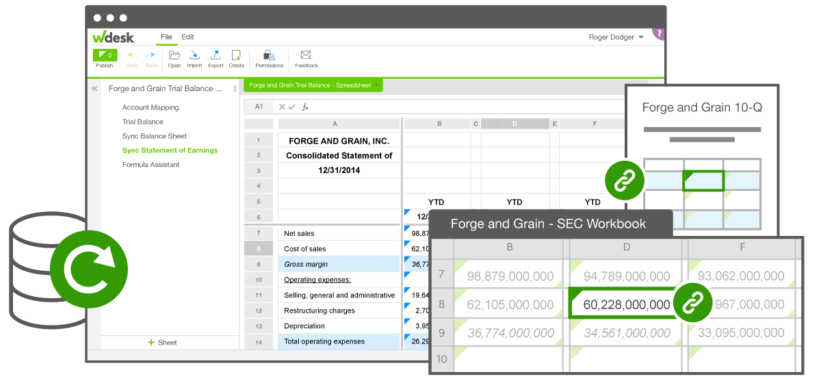This screenshot has width=821, height=383.
Task: Click the Restructuring charges cell
Action: click(339, 311)
